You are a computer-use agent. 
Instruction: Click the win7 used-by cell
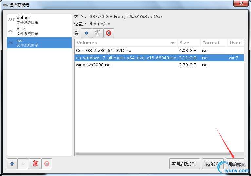(x=233, y=58)
